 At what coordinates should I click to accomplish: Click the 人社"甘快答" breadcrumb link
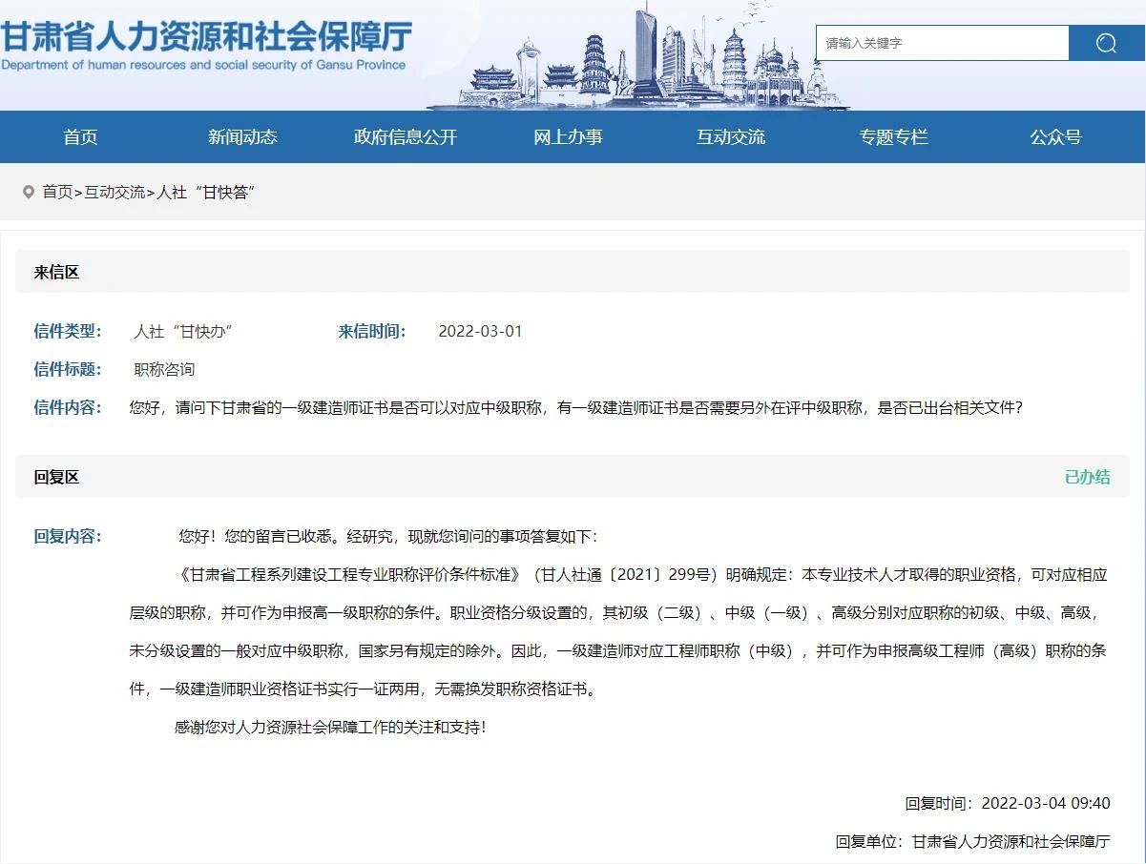coord(205,192)
